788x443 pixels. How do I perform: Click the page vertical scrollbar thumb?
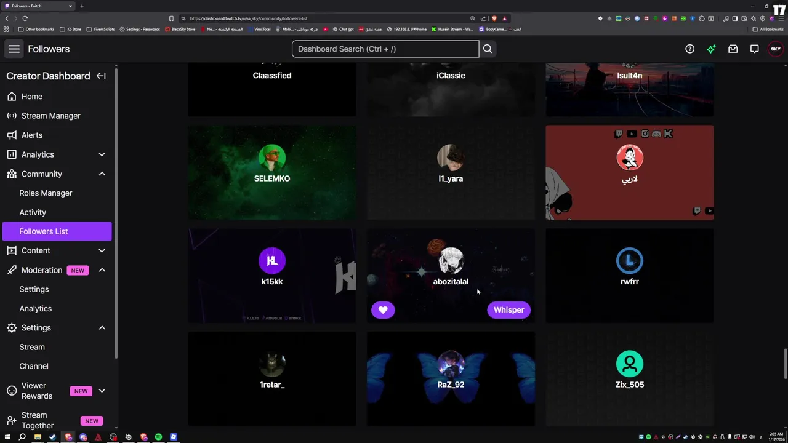tap(785, 364)
